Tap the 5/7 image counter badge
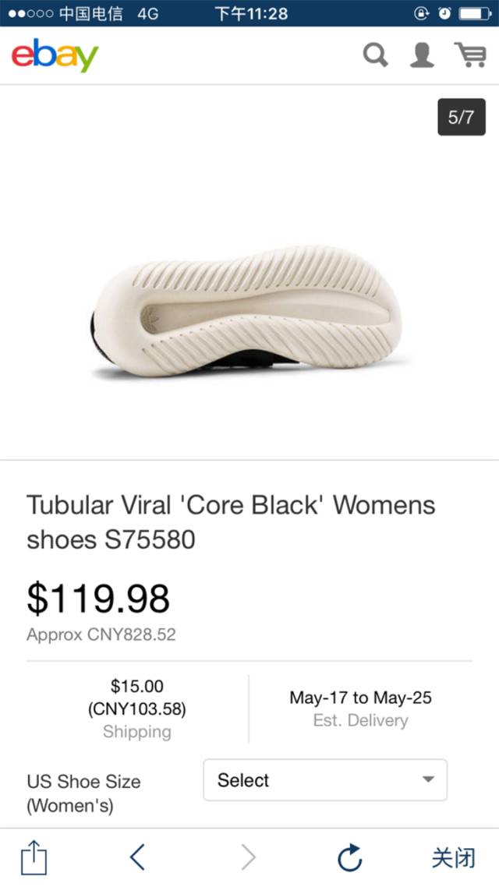The image size is (499, 887). click(461, 117)
